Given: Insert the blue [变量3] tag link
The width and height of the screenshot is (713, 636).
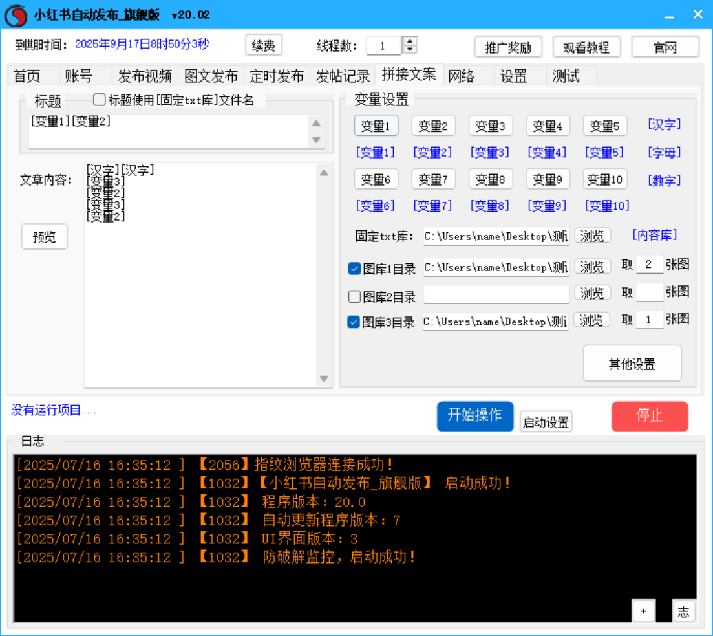Looking at the screenshot, I should (490, 152).
